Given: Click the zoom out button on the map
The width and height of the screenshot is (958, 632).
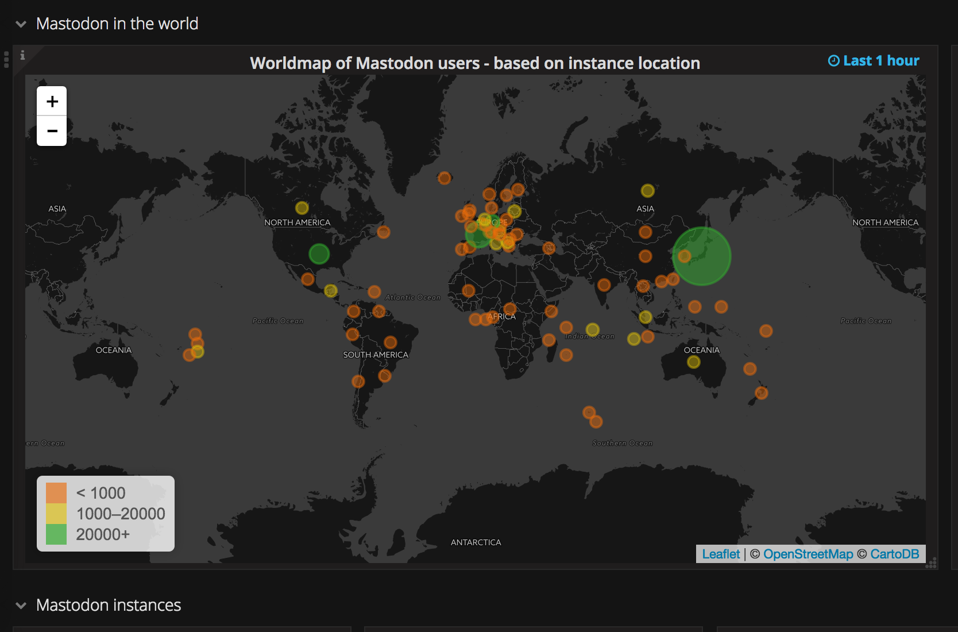Looking at the screenshot, I should coord(51,131).
